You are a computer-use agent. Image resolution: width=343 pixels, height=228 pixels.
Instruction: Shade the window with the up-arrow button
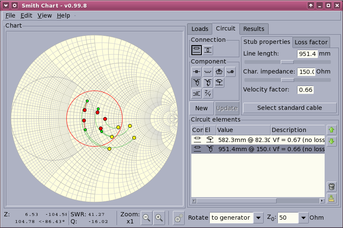coord(311,5)
